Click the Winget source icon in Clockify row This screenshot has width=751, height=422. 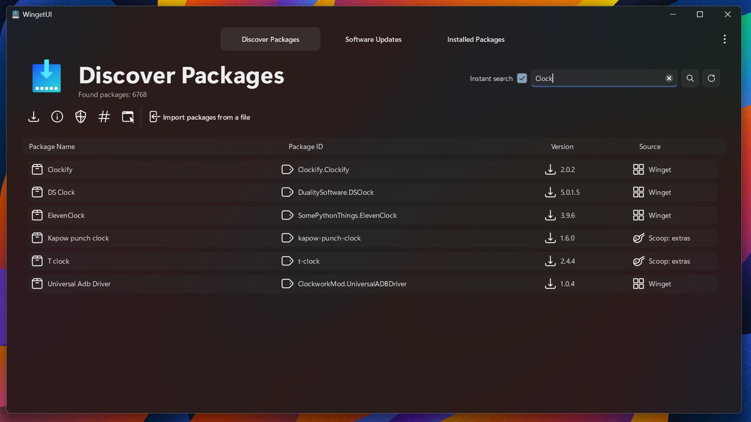click(x=638, y=170)
